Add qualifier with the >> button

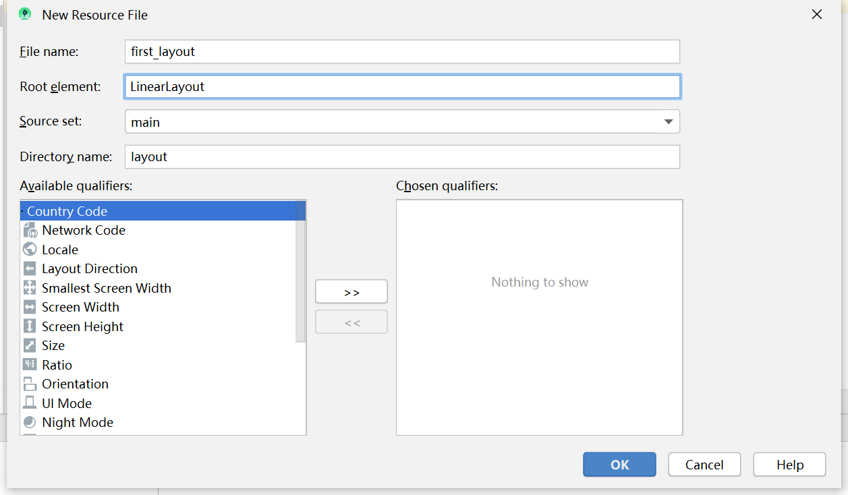click(x=351, y=292)
